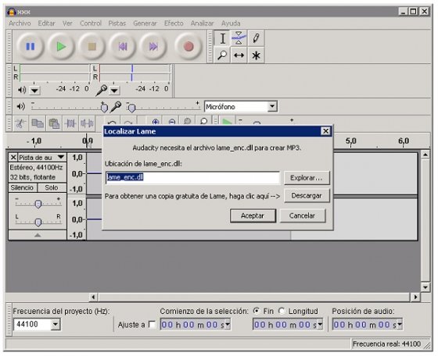This screenshot has width=438, height=356.
Task: Click Cancelar in Localizar Lame dialog
Action: (x=302, y=215)
